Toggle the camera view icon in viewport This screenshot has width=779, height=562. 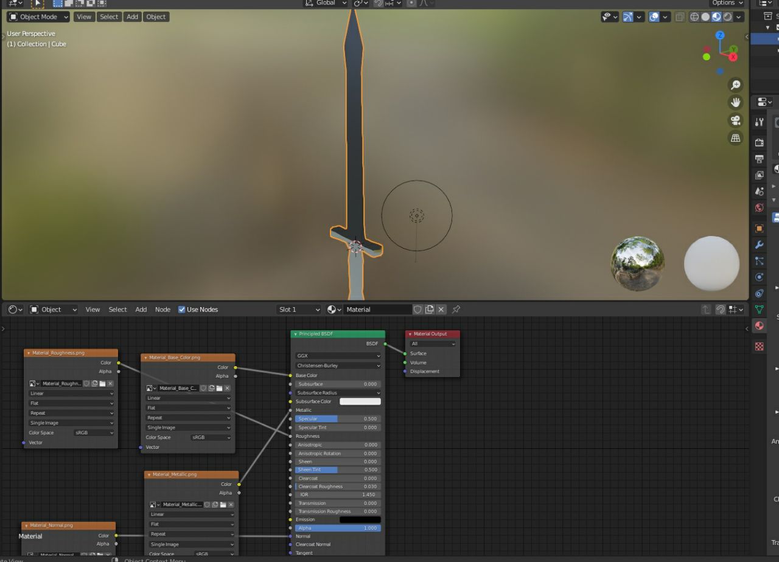736,120
